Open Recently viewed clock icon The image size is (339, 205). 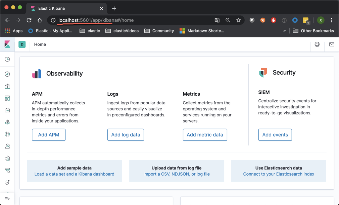pos(7,60)
